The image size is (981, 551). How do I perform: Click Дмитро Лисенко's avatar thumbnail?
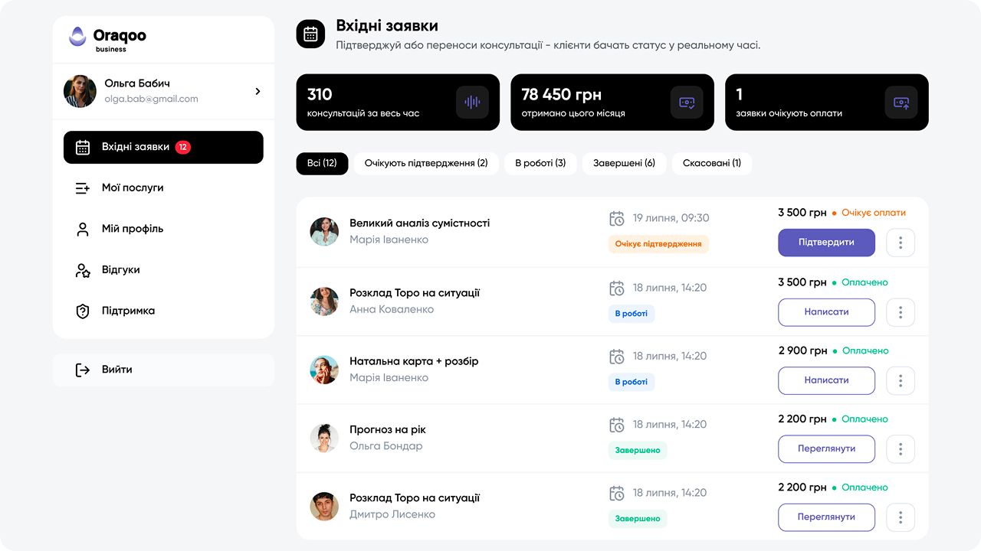tap(324, 506)
